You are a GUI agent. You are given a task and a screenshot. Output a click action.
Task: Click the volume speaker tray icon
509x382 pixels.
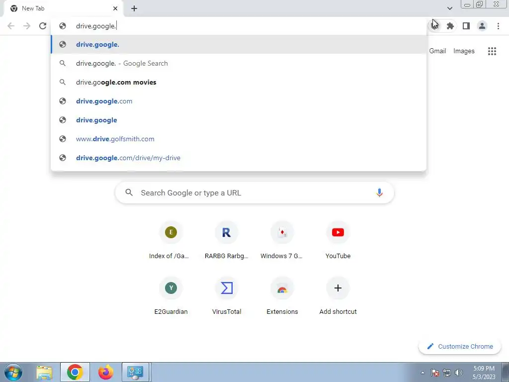point(459,373)
